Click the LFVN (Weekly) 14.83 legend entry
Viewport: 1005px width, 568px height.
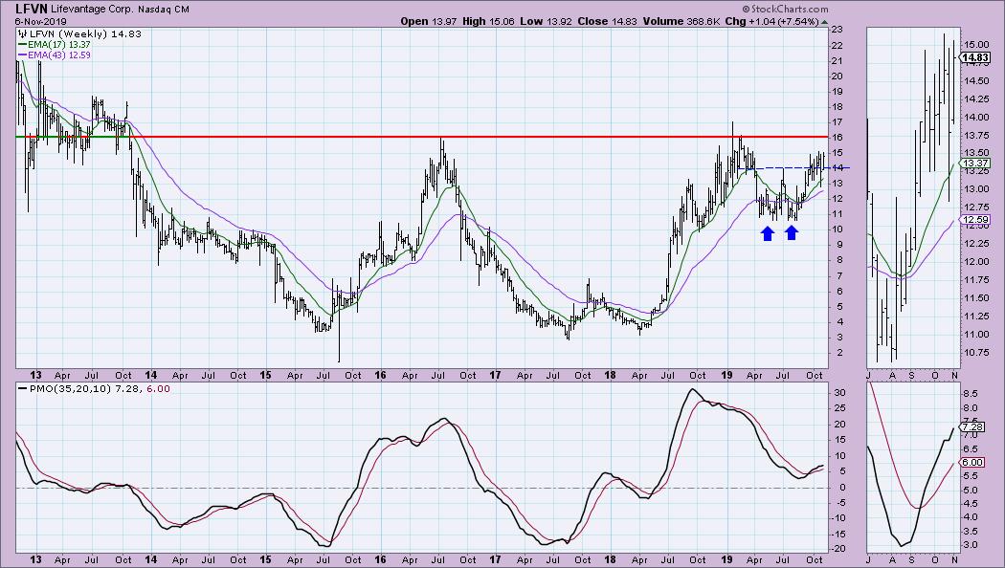[x=80, y=33]
